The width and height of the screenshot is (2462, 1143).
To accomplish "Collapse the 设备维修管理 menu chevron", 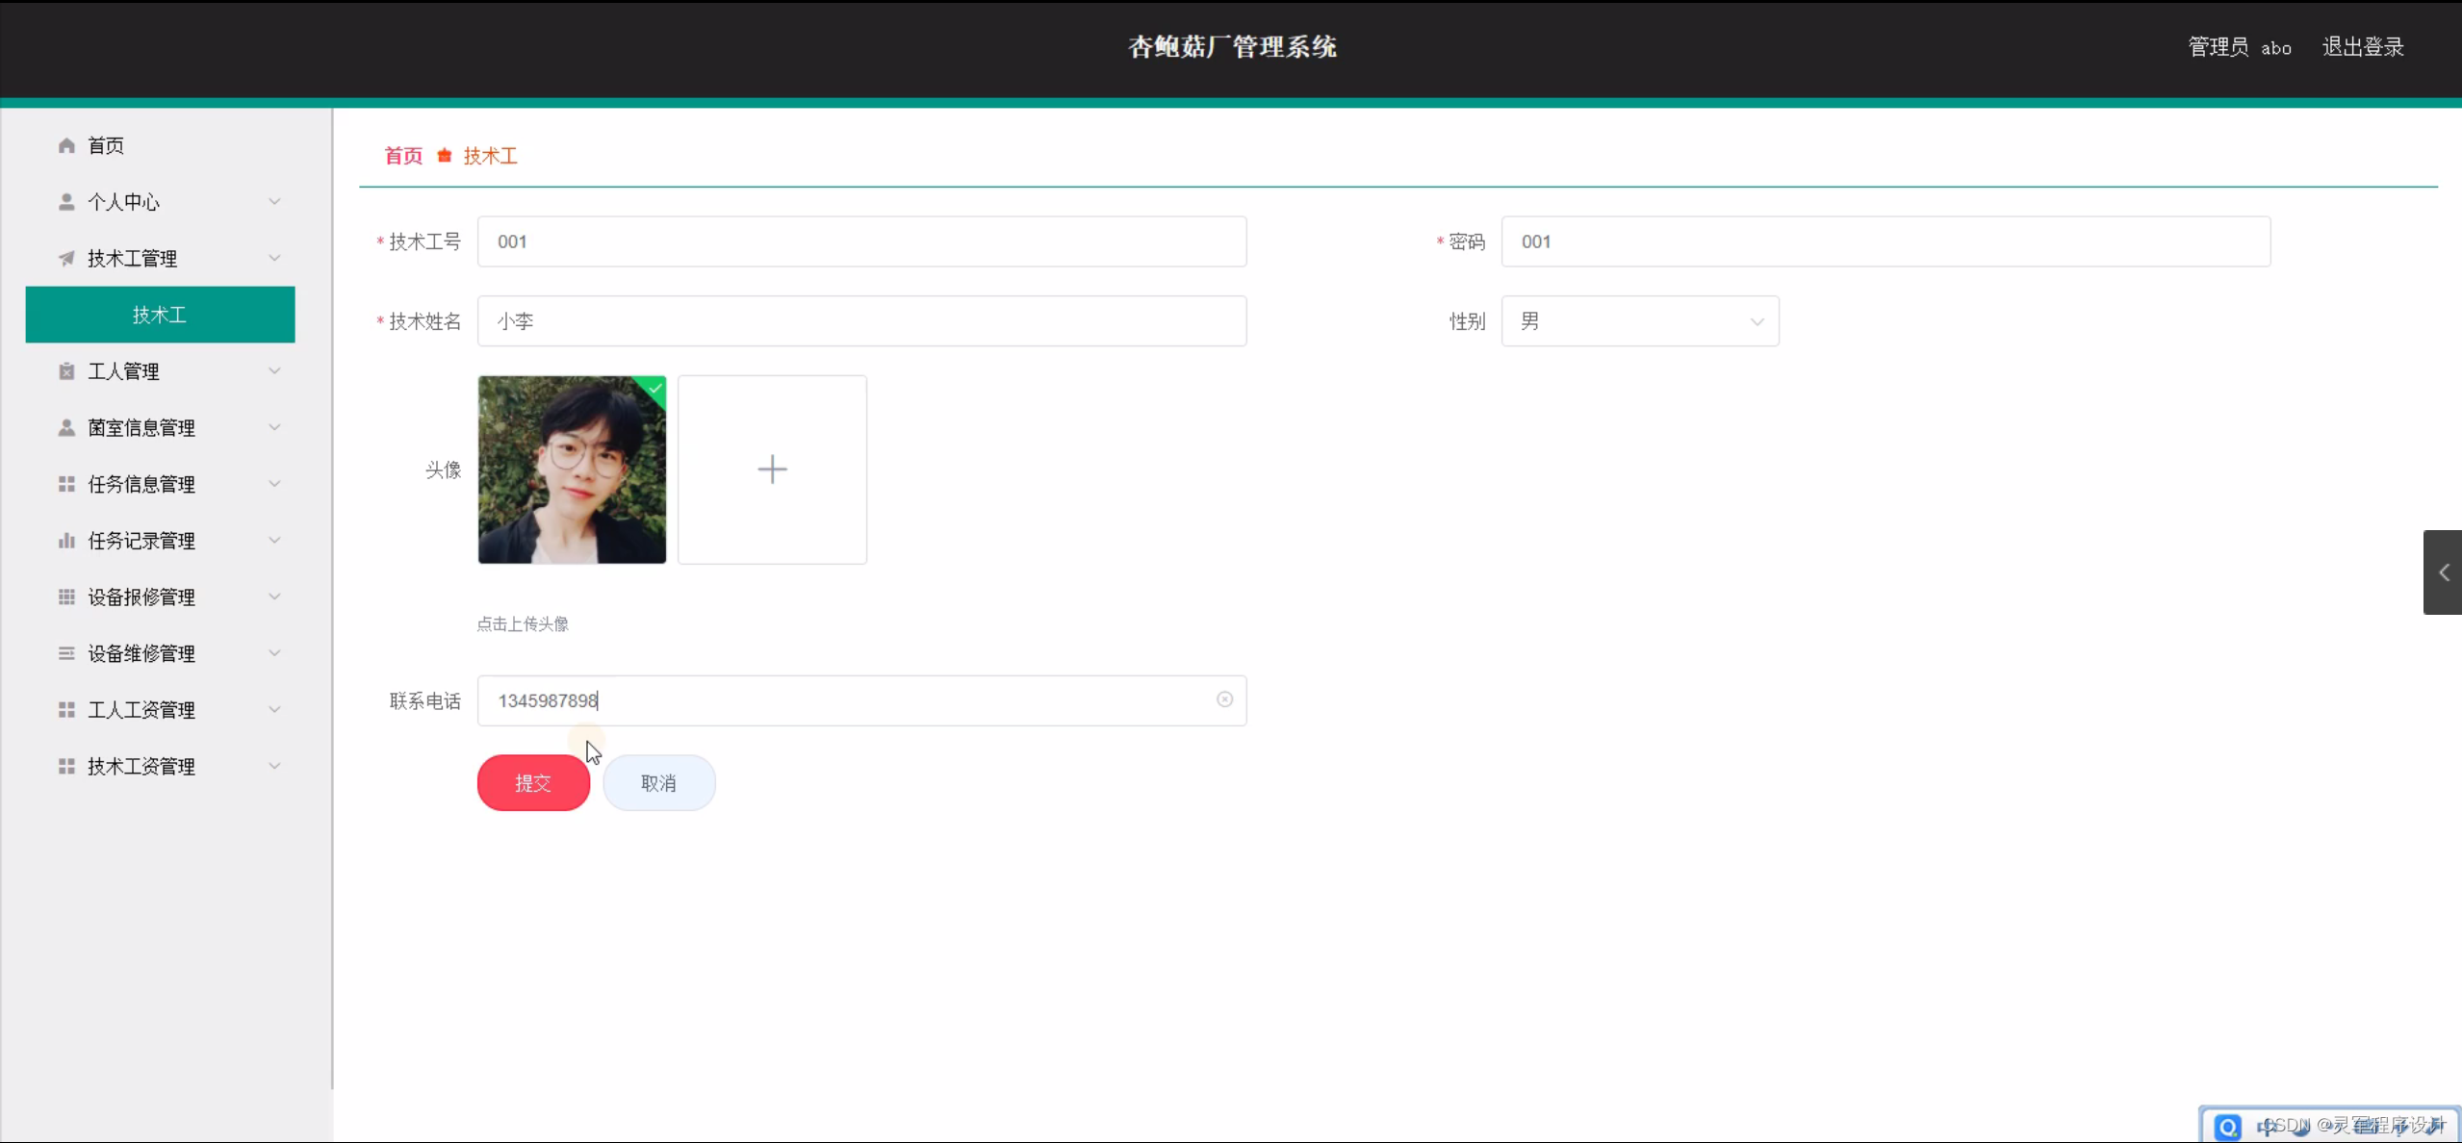I will (x=274, y=652).
